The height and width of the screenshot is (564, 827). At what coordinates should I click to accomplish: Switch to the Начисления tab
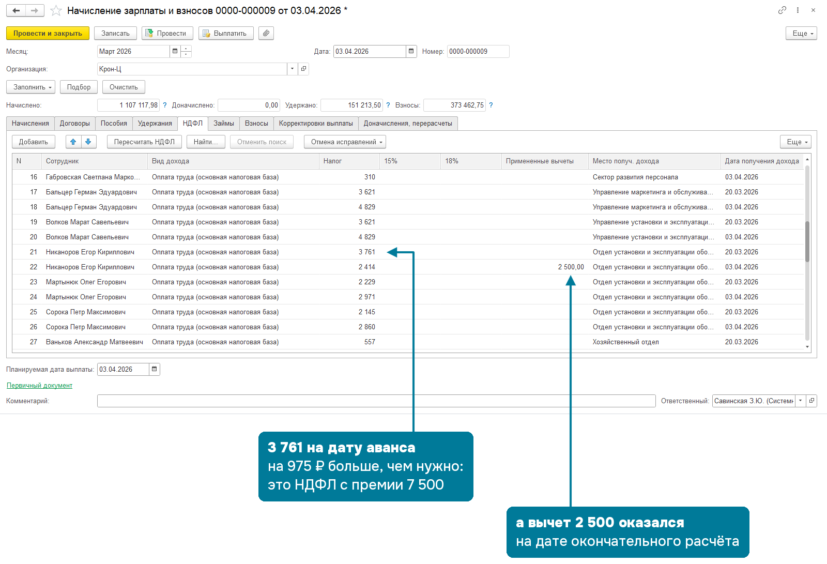[30, 124]
